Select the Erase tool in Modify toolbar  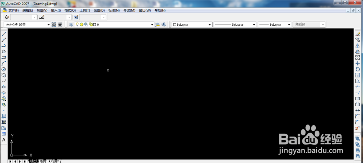click(x=358, y=34)
